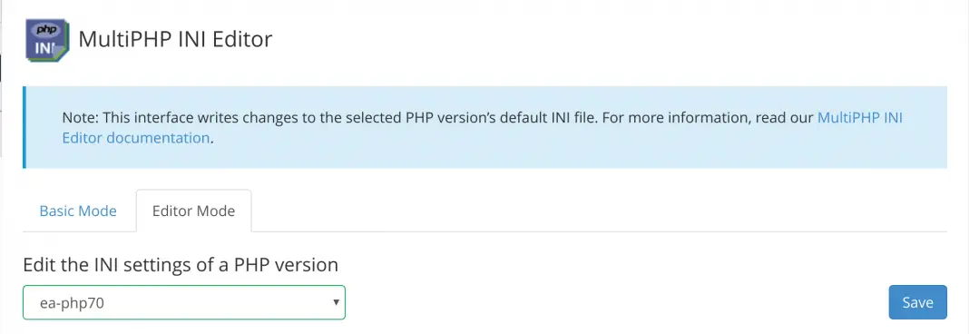Click the INI letters on the logo

tap(46, 48)
